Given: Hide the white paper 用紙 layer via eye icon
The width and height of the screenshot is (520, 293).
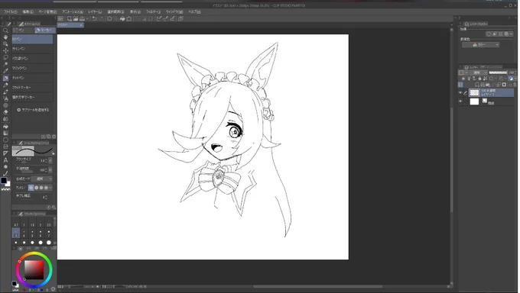Looking at the screenshot, I should point(460,101).
